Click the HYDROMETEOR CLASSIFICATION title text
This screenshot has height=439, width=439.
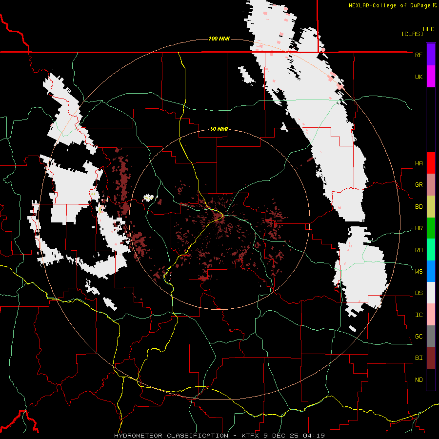coord(171,436)
